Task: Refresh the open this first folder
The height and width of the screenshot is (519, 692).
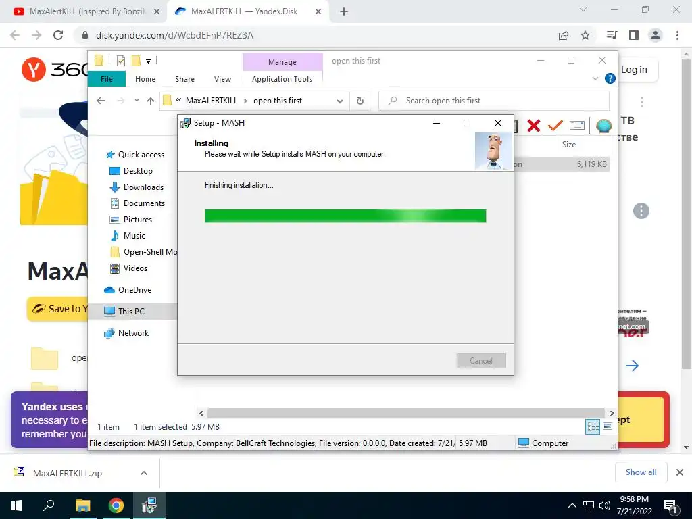Action: [360, 101]
